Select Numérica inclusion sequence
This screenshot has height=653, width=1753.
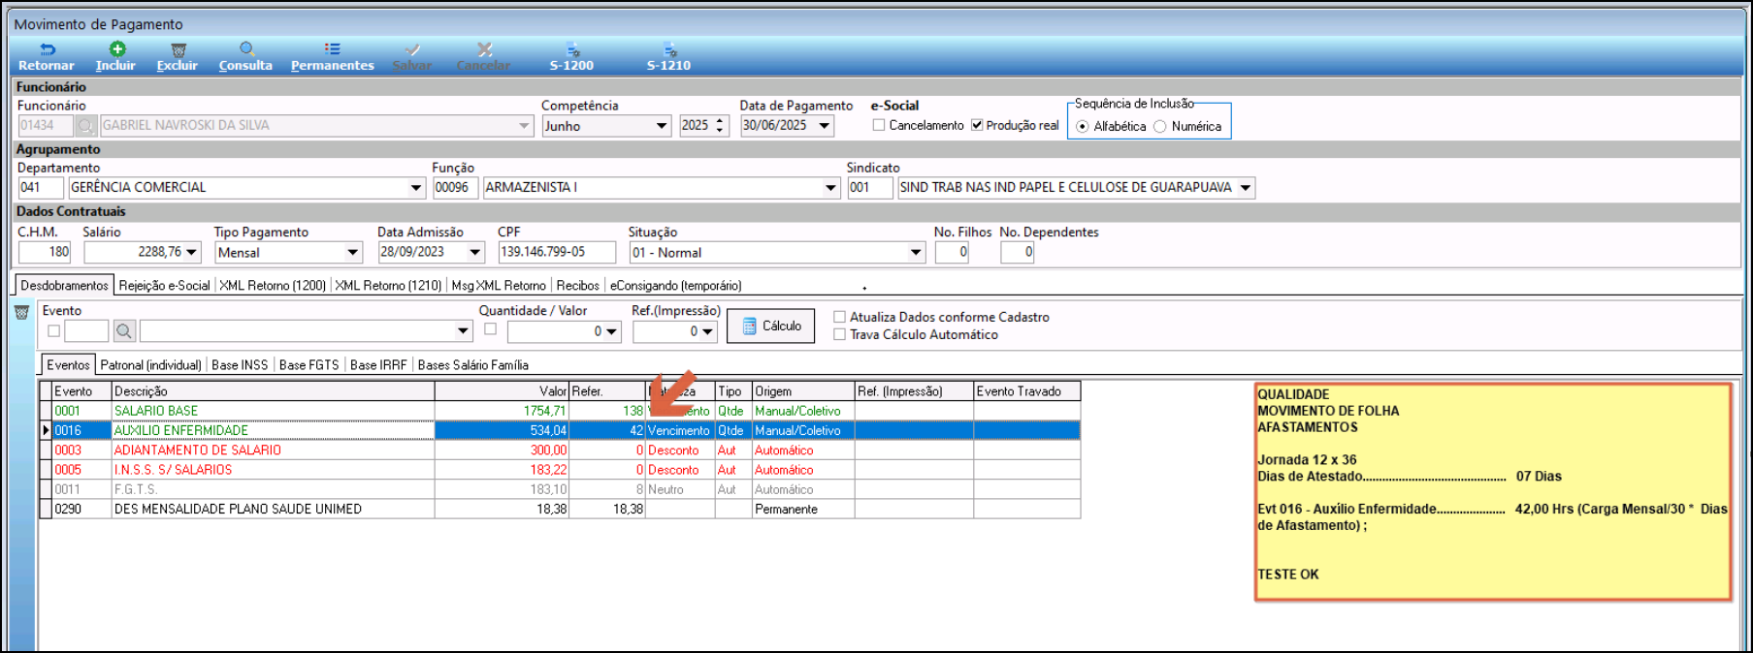pyautogui.click(x=1160, y=126)
